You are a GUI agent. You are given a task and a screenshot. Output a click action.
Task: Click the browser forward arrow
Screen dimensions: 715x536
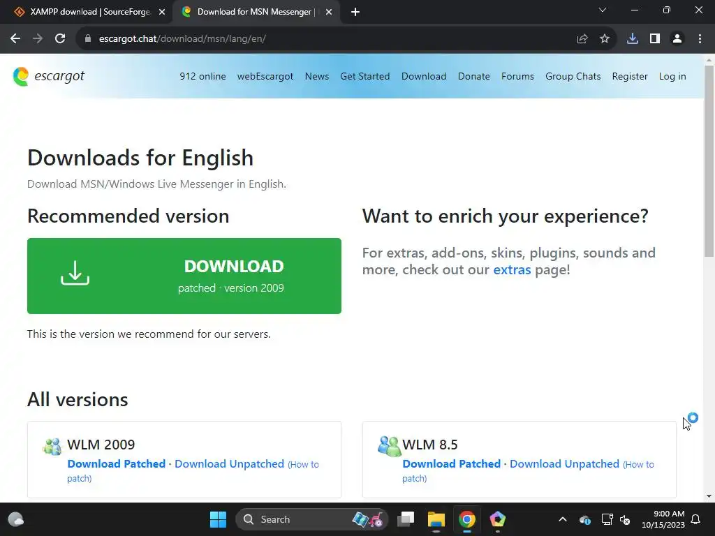(38, 39)
